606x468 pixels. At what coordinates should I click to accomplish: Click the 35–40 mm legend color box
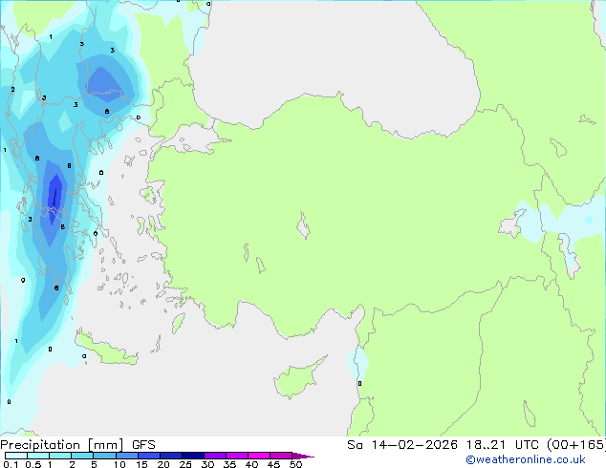(x=236, y=456)
